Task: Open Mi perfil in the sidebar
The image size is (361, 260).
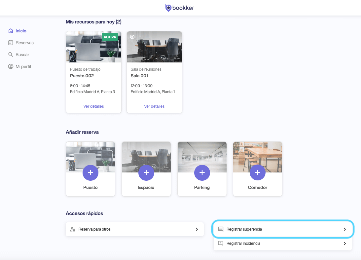Action: (x=23, y=66)
